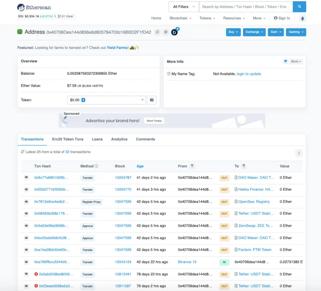Open the address QR code icon

tap(166, 32)
